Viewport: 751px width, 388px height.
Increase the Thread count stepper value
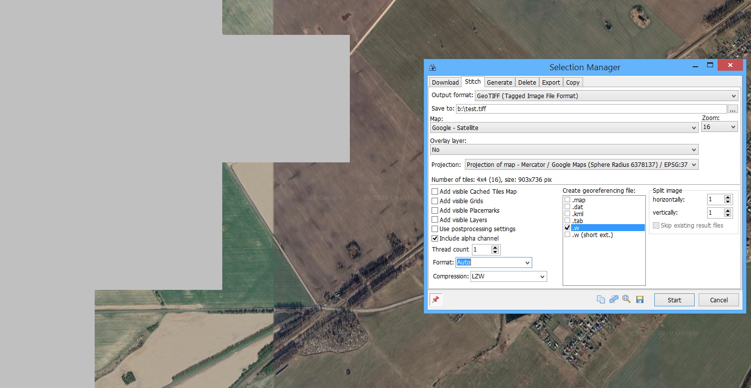click(495, 247)
